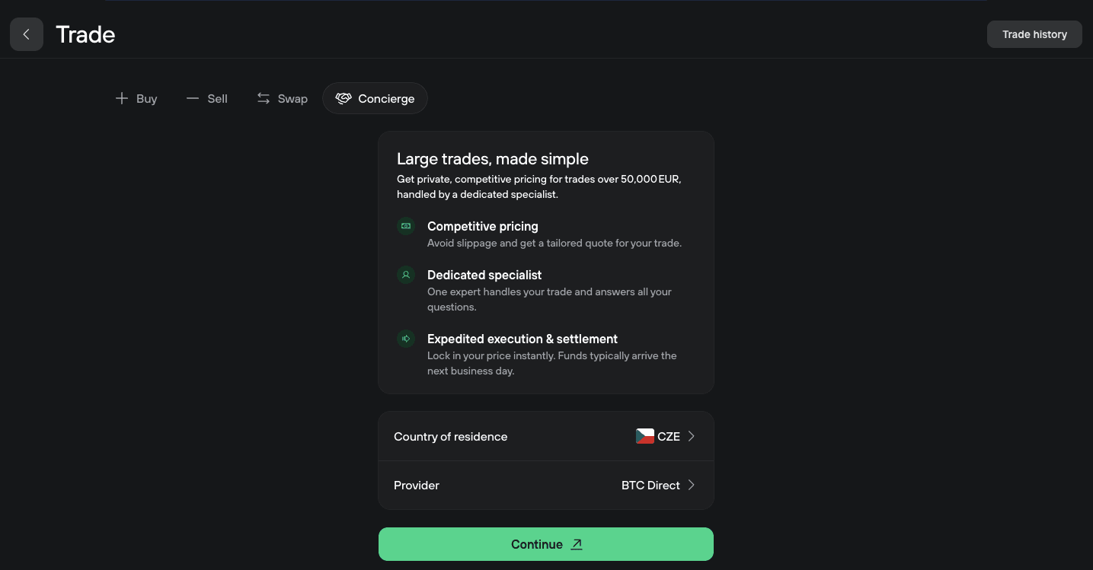The width and height of the screenshot is (1093, 570).
Task: Open Trade history
Action: point(1034,34)
